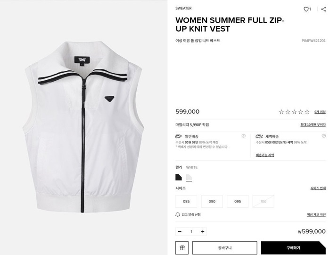
Task: Select size 095
Action: click(x=238, y=201)
